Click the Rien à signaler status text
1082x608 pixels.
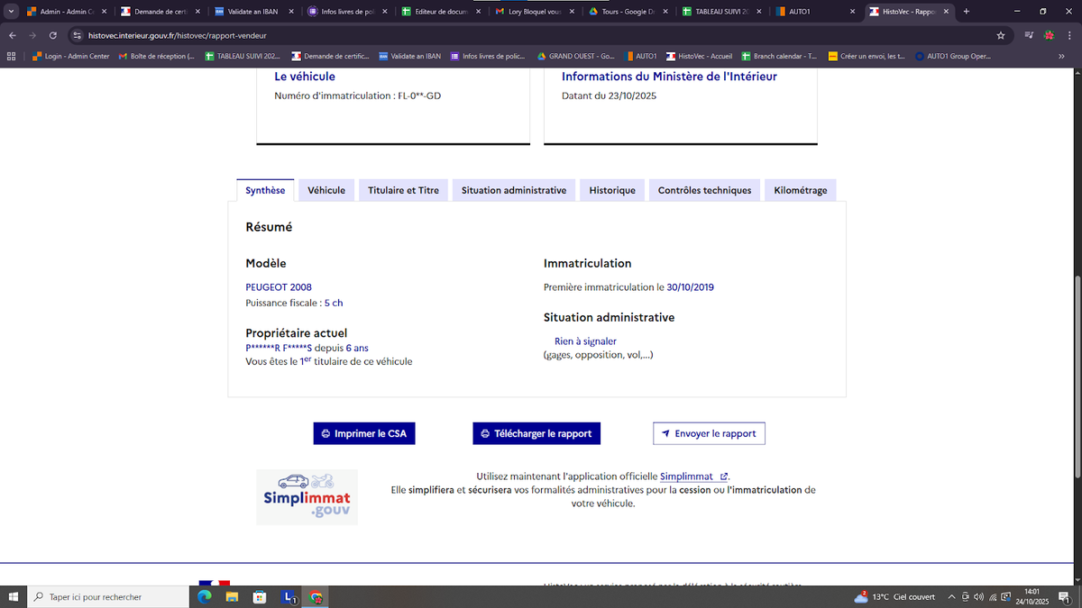click(585, 341)
